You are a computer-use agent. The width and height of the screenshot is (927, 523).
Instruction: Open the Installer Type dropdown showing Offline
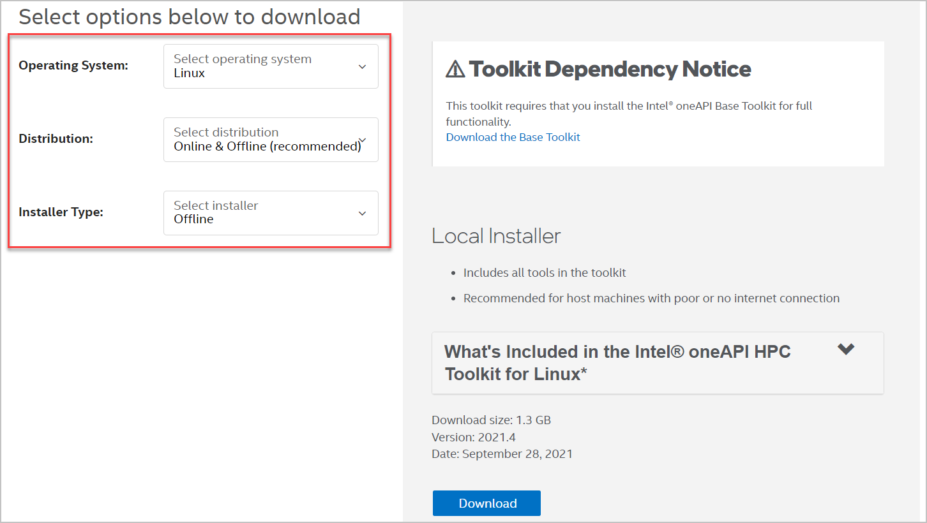[271, 213]
